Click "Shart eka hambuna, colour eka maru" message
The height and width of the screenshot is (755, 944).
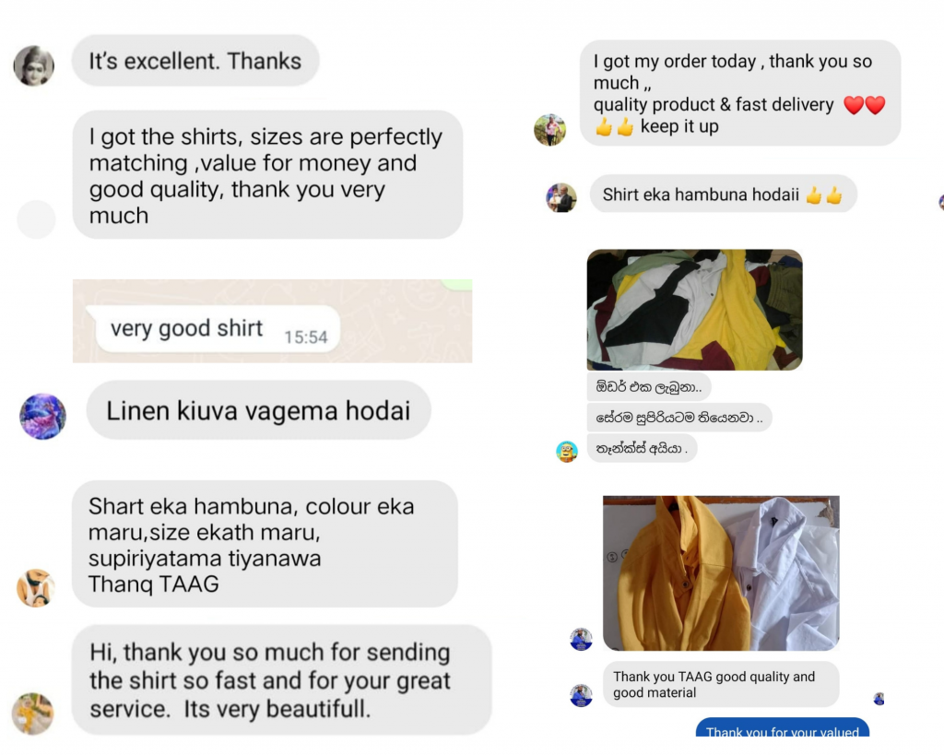[x=265, y=544]
